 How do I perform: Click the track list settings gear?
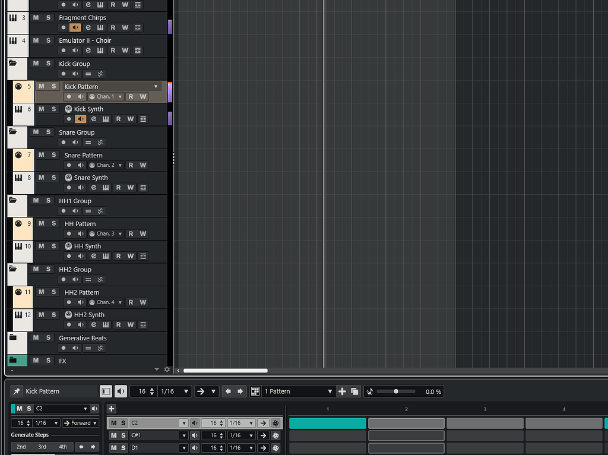pos(167,369)
